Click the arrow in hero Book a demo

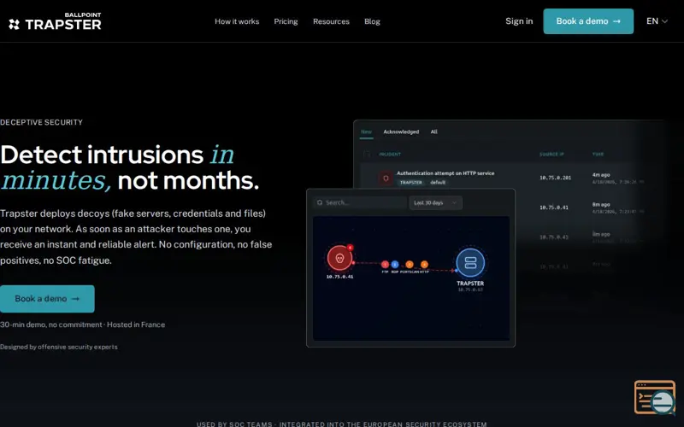click(x=75, y=298)
